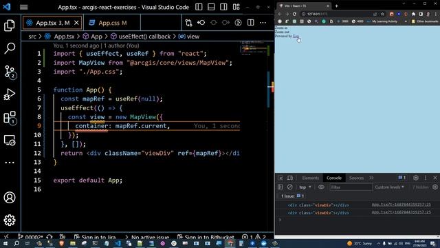Viewport: 440px width, 248px height.
Task: Click Sign in to Bitbucket status item
Action: (206, 237)
